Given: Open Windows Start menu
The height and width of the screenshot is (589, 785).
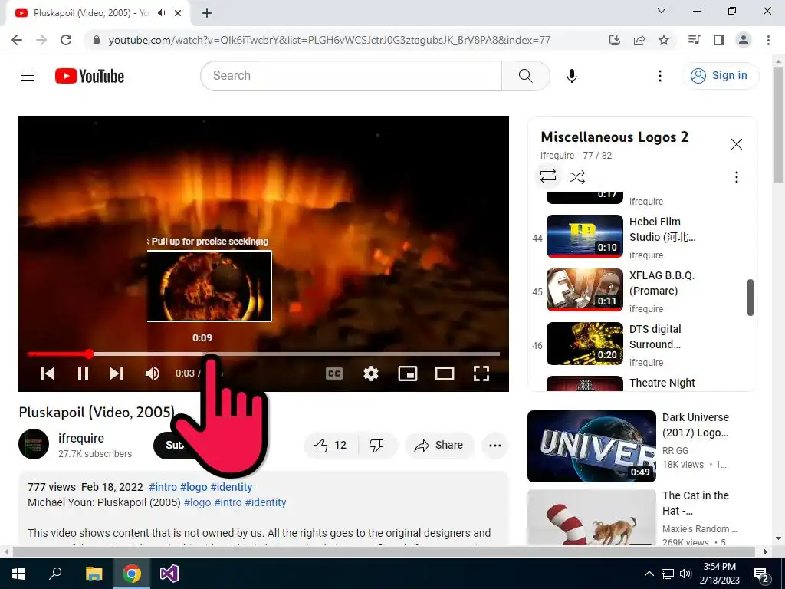Looking at the screenshot, I should (18, 574).
